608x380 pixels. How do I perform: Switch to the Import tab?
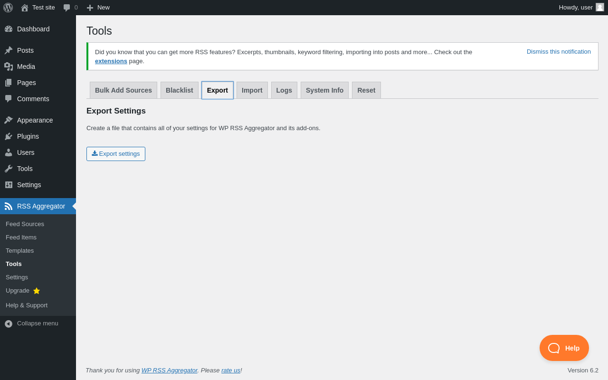tap(252, 90)
